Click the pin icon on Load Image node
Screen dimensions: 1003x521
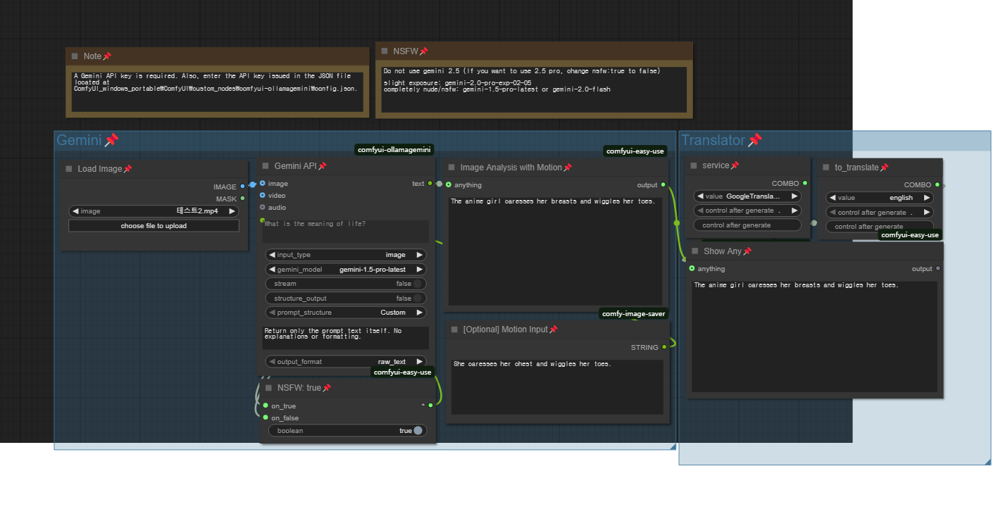(127, 169)
